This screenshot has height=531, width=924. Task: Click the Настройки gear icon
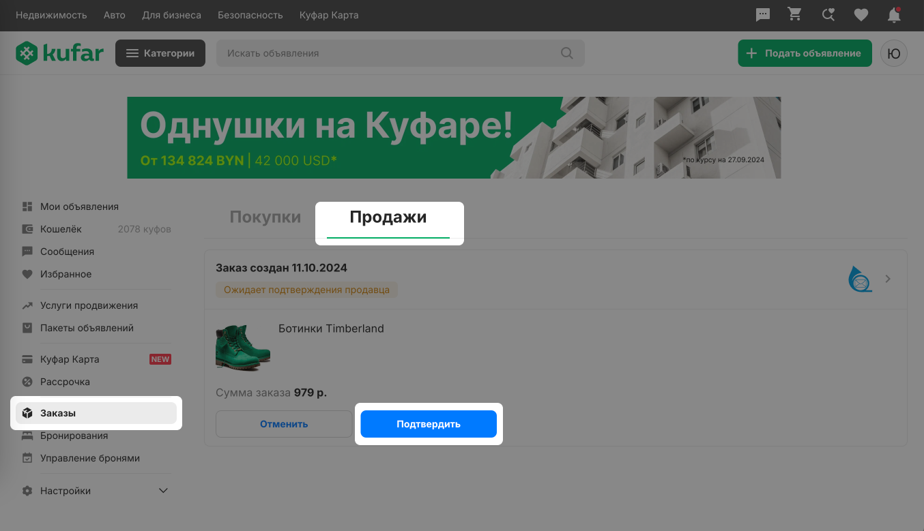(x=27, y=491)
